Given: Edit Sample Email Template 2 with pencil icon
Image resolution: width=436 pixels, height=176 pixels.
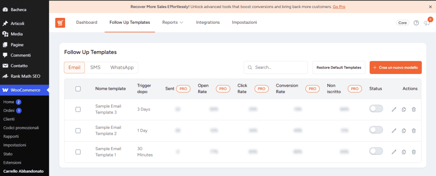Looking at the screenshot, I should 394,131.
